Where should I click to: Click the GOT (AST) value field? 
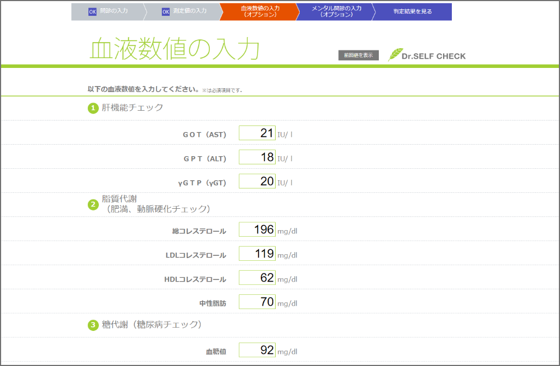[x=257, y=133]
